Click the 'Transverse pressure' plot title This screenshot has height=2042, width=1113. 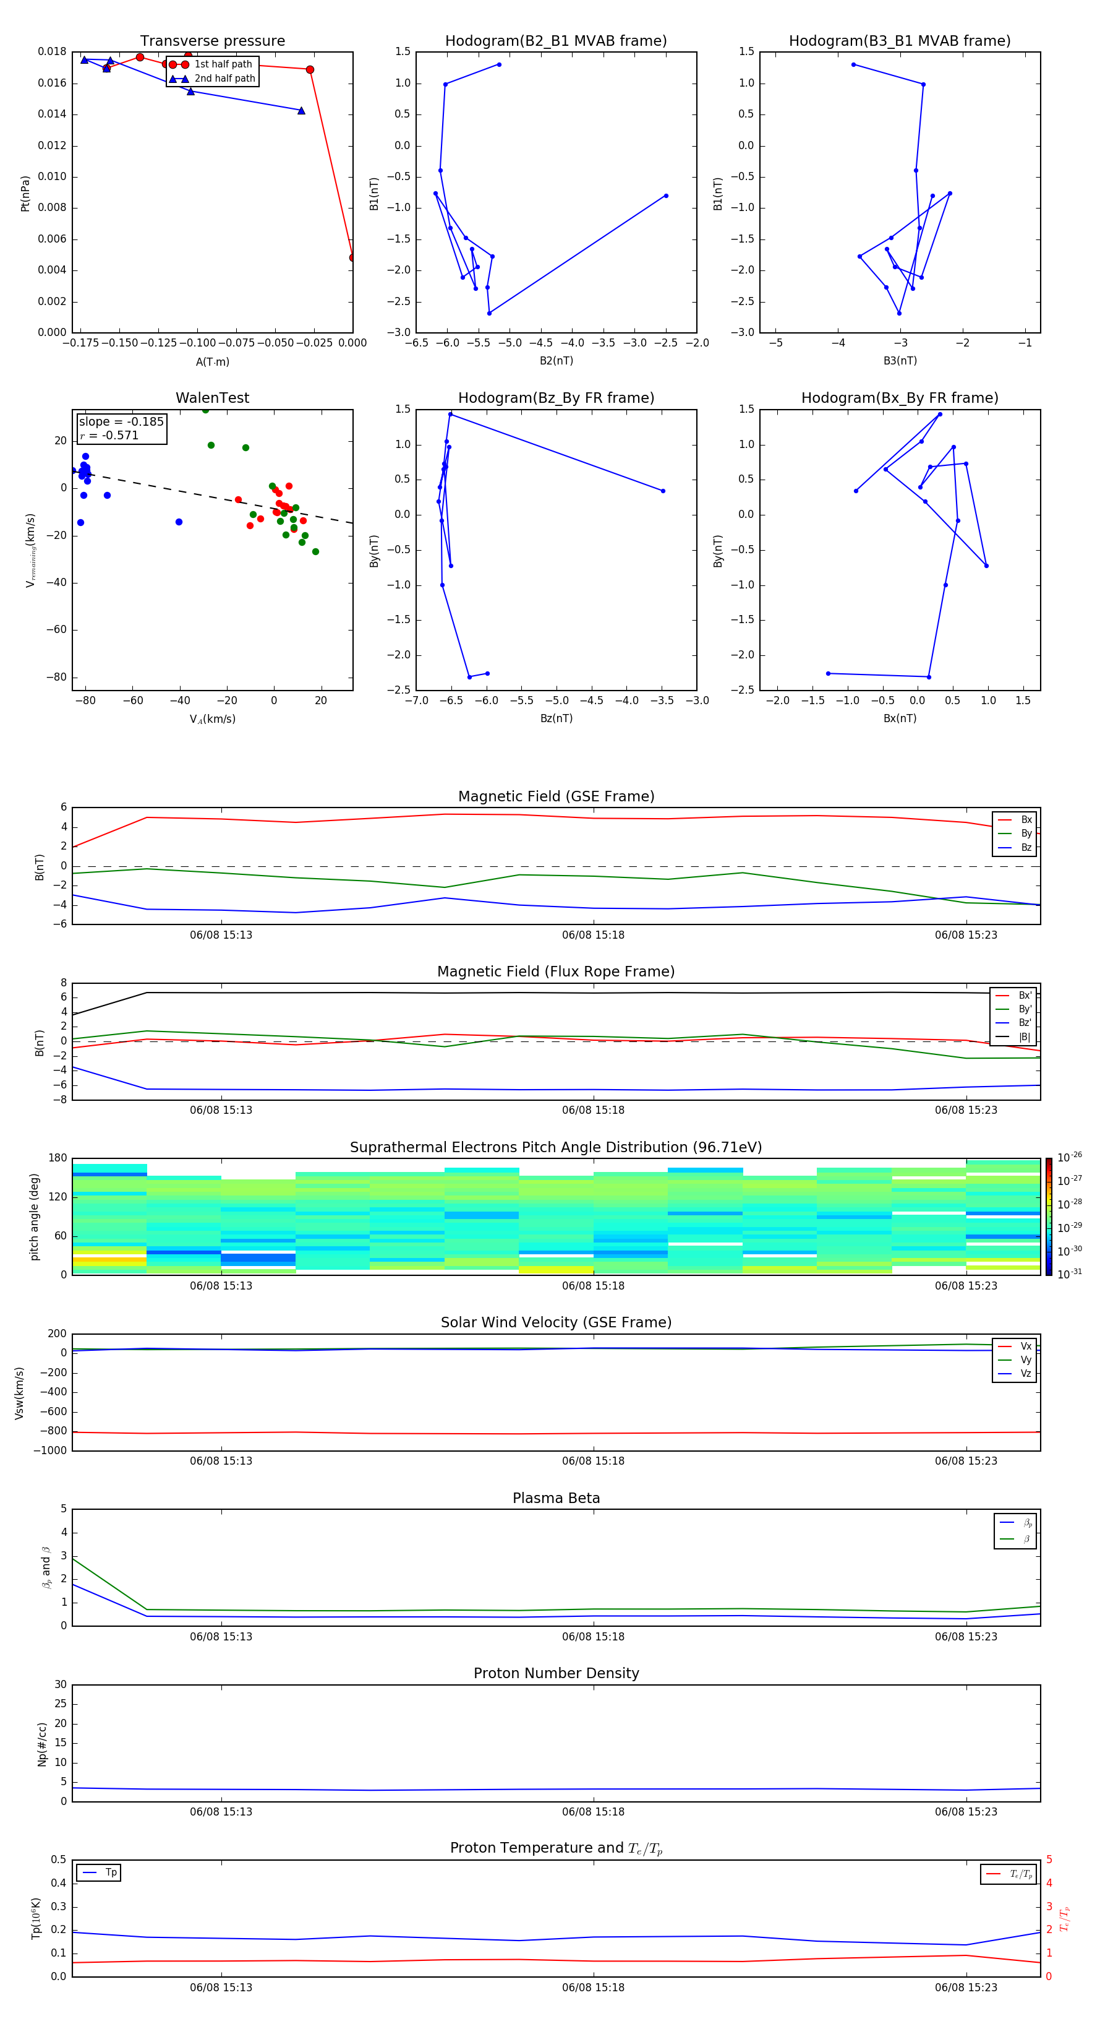pyautogui.click(x=212, y=41)
